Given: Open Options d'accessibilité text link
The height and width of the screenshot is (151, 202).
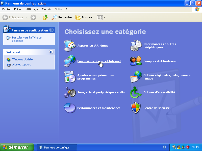Looking at the screenshot, I should 159,92.
